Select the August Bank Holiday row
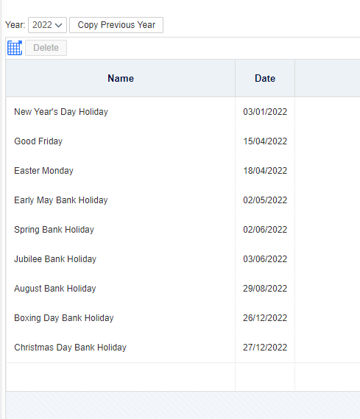The image size is (360, 419). point(183,289)
